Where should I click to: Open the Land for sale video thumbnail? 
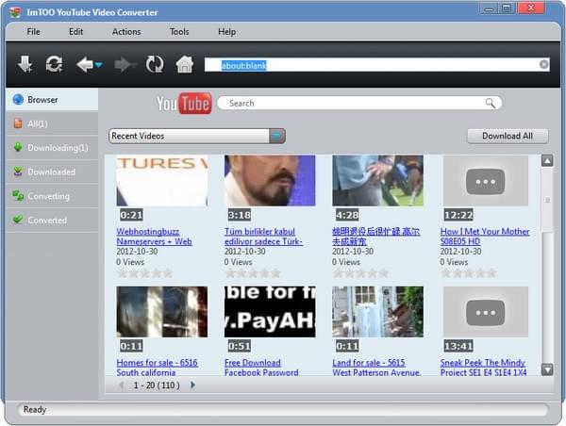pyautogui.click(x=377, y=312)
